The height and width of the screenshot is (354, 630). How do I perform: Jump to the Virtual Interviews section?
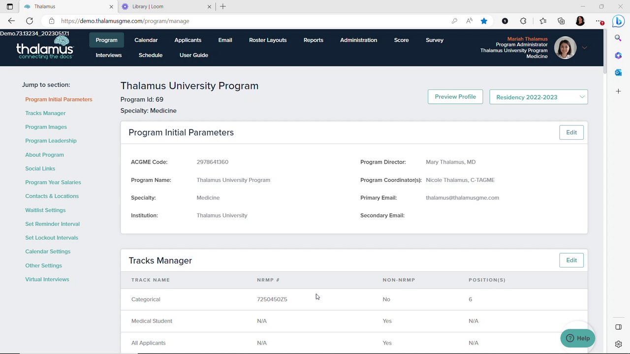coord(47,279)
